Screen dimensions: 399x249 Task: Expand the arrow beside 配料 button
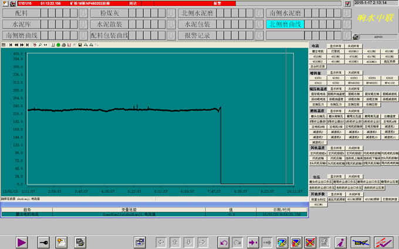(x=83, y=13)
